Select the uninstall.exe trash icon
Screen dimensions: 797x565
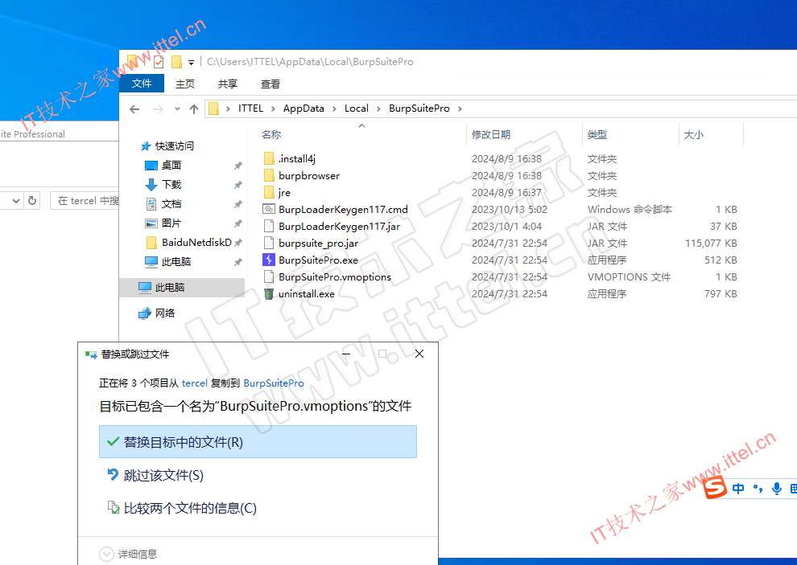pos(269,294)
